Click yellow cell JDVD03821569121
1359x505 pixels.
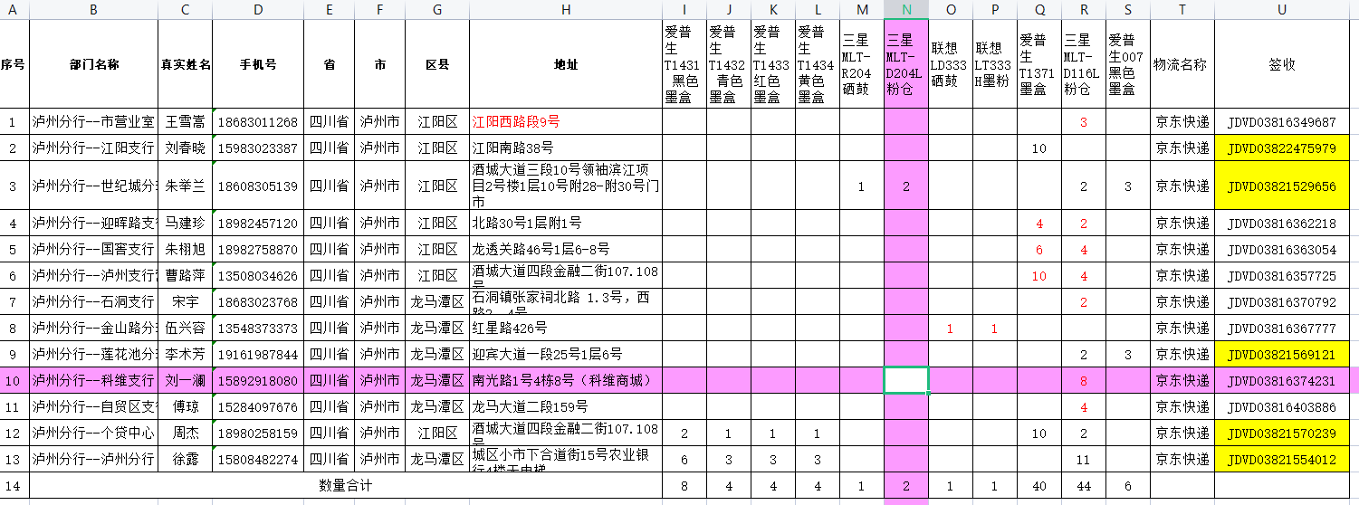click(x=1282, y=354)
